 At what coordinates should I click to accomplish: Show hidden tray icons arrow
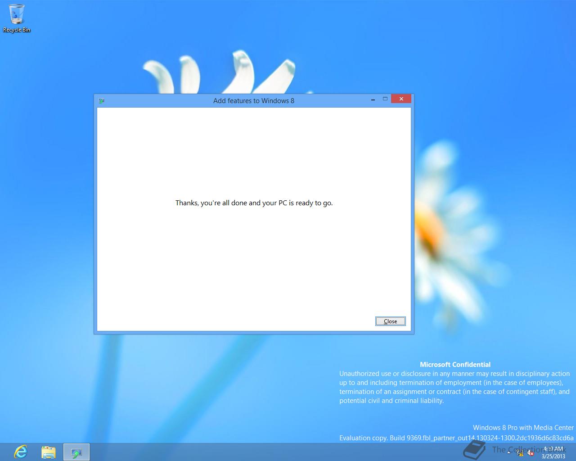point(509,452)
